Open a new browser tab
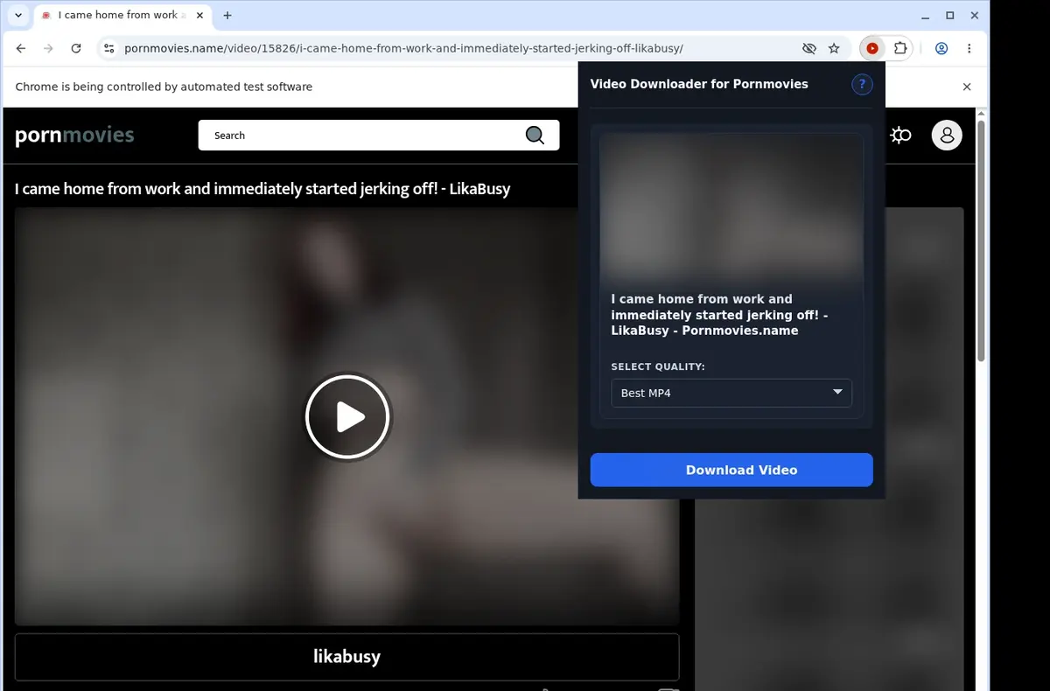 227,15
